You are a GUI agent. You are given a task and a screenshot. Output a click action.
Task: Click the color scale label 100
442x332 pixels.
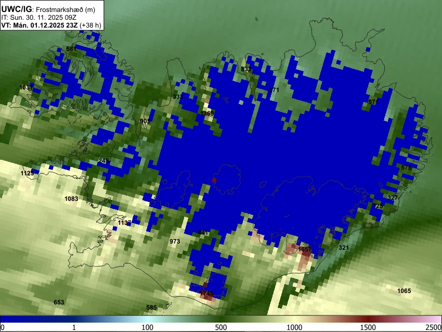coord(148,327)
